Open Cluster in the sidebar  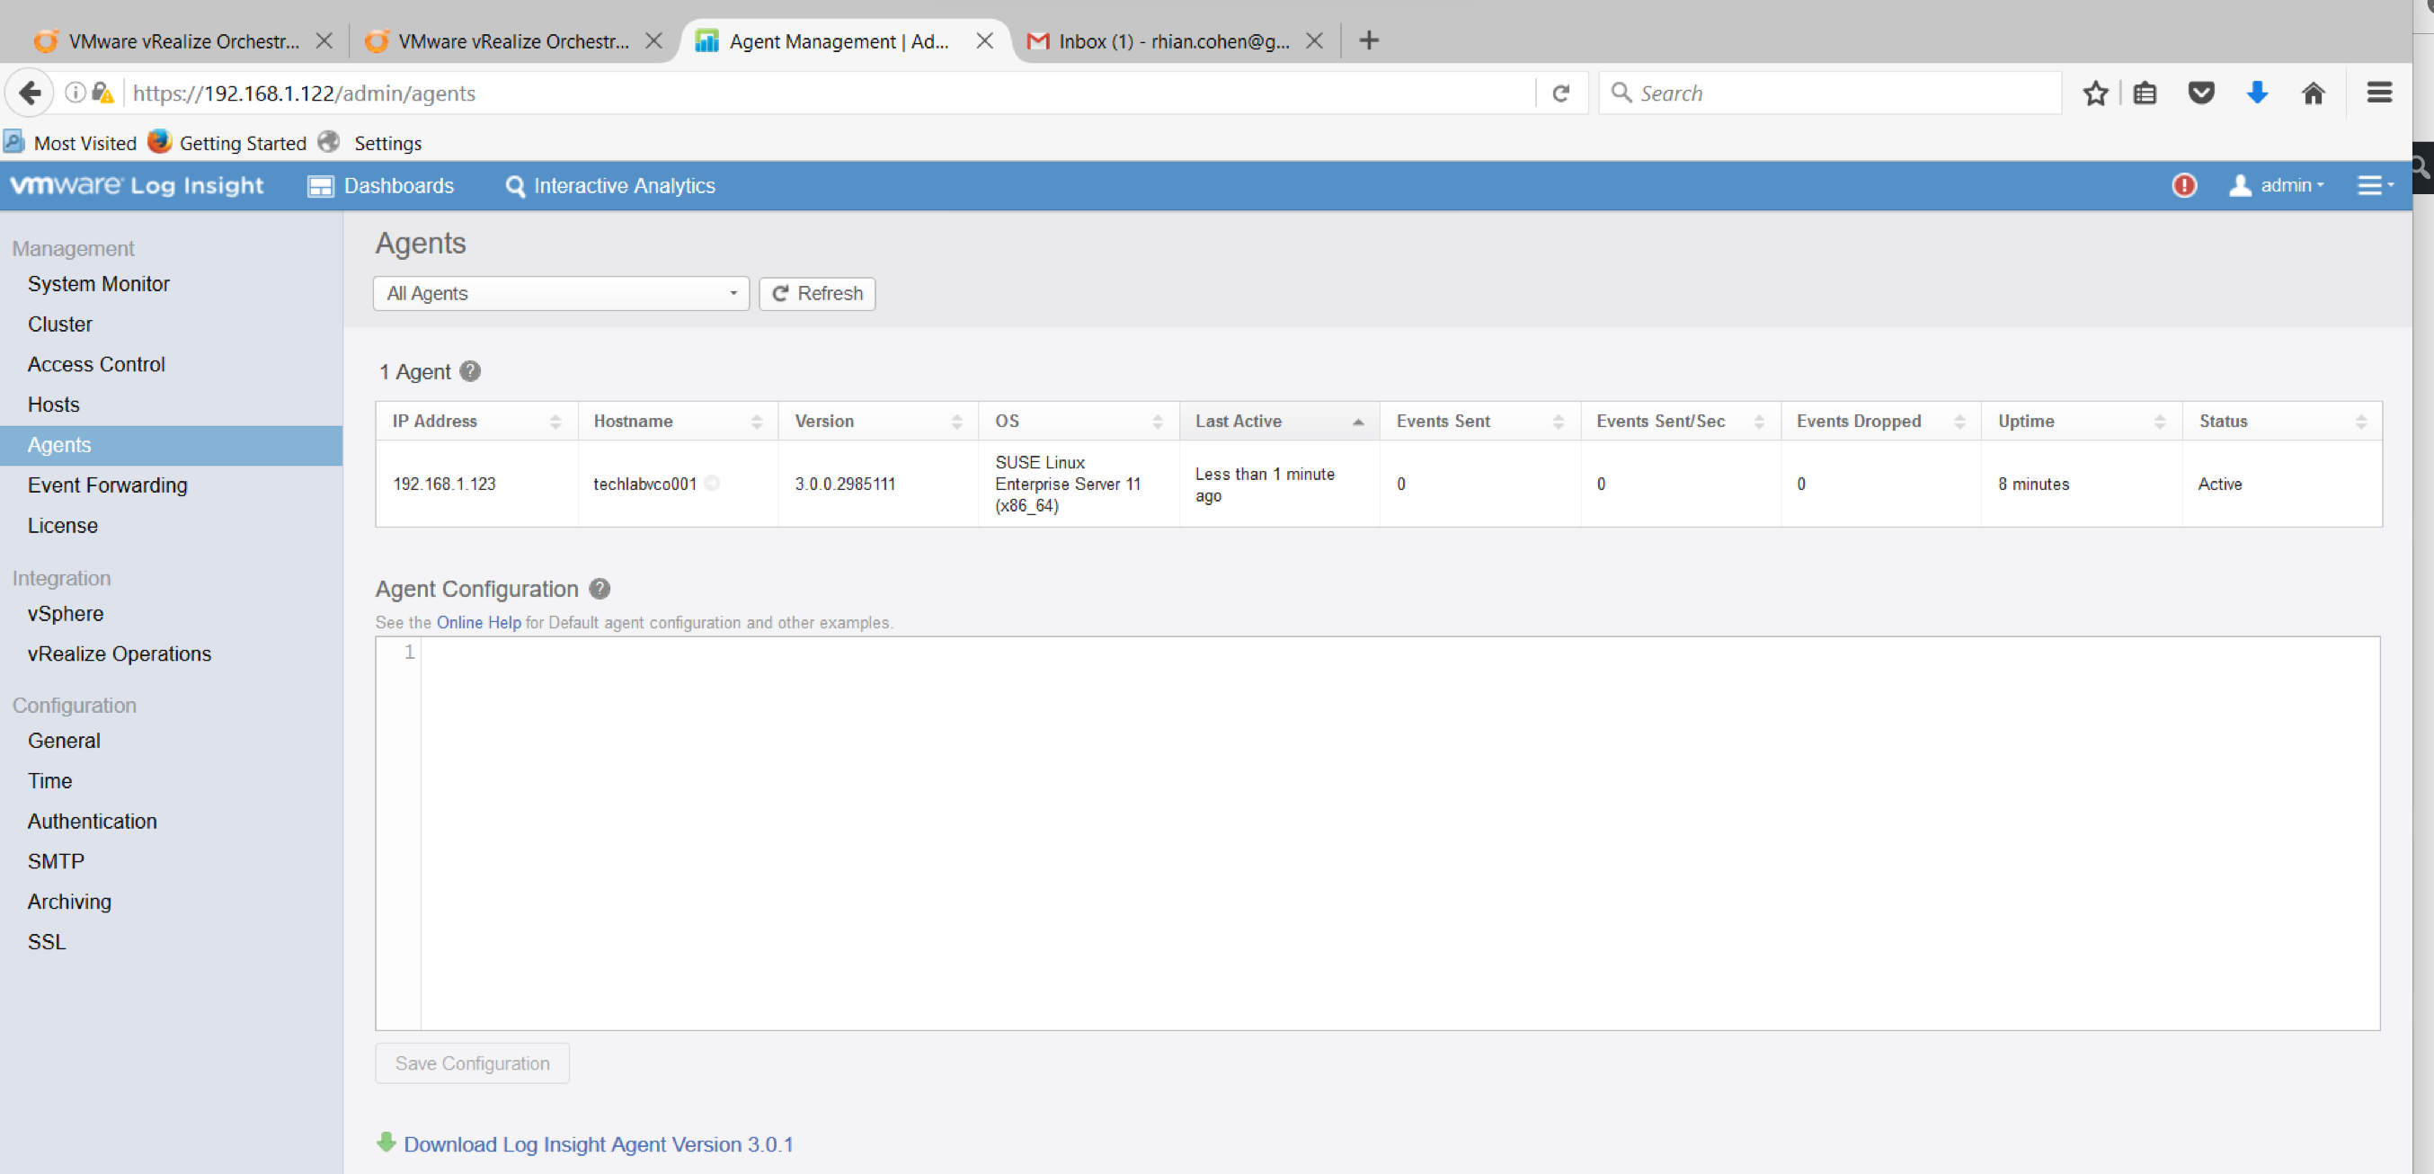coord(59,325)
